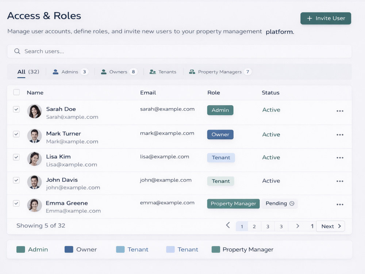Click the Sarah Doe name
The image size is (365, 274).
[61, 109]
